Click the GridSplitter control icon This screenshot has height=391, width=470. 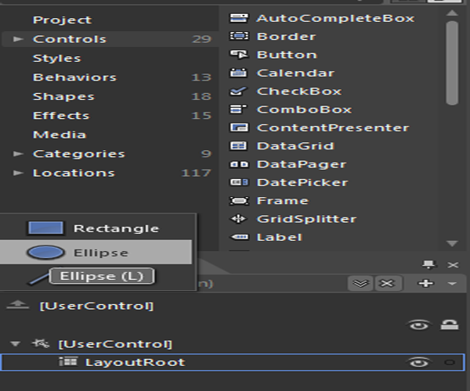pos(239,219)
